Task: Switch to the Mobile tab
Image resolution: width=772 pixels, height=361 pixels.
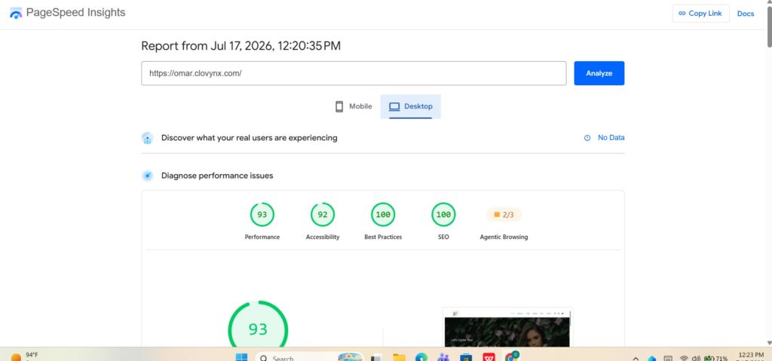Action: [354, 106]
